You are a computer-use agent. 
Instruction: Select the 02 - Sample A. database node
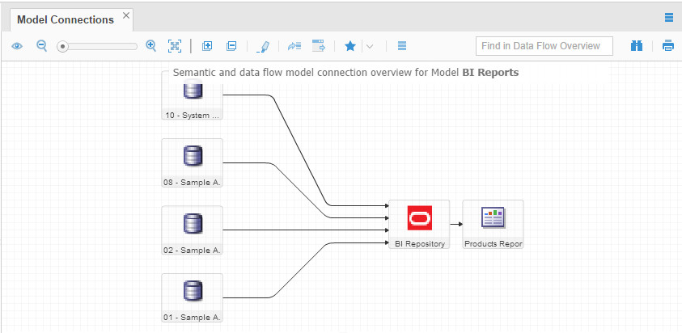(193, 230)
